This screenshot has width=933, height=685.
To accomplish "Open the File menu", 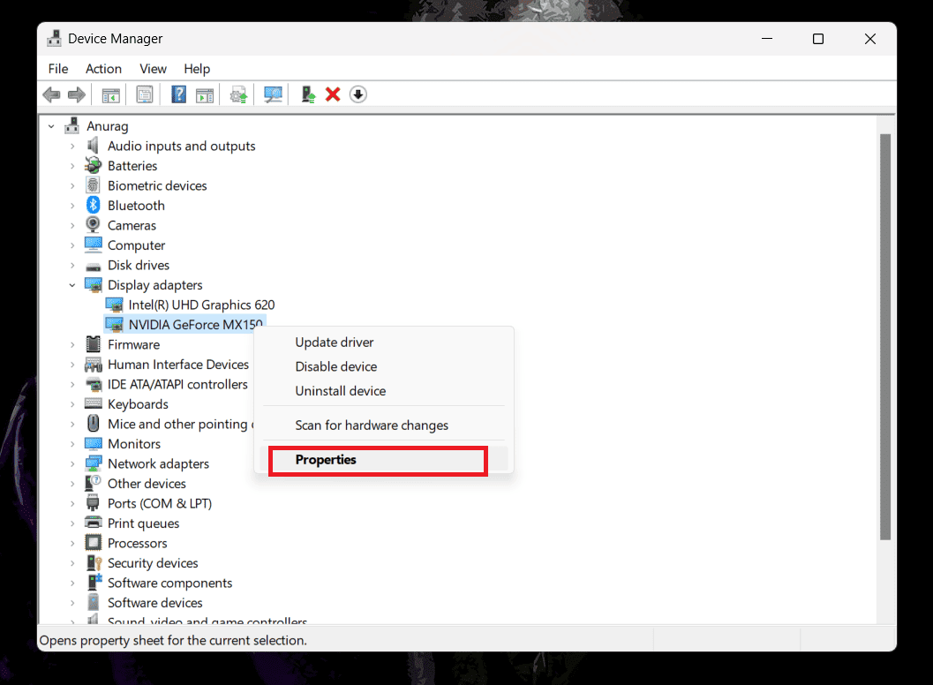I will (x=58, y=69).
